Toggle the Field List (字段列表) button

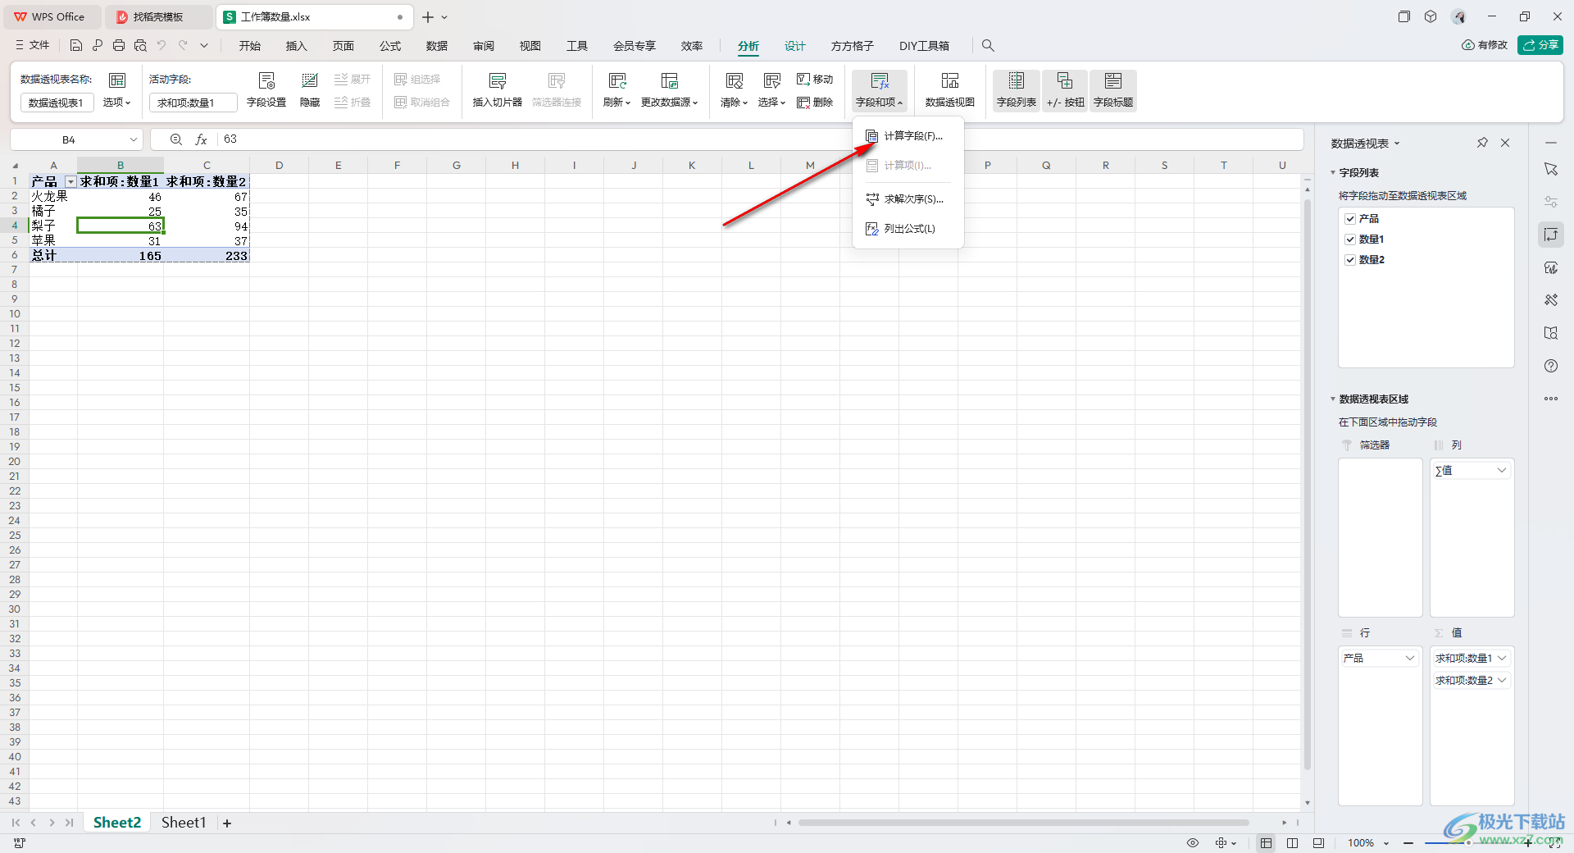click(1016, 90)
